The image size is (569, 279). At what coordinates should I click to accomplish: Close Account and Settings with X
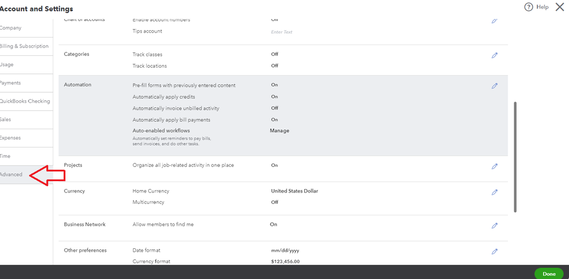coord(559,7)
